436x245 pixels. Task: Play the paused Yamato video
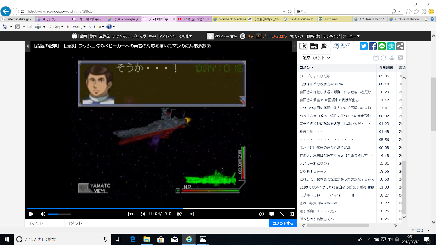31,214
